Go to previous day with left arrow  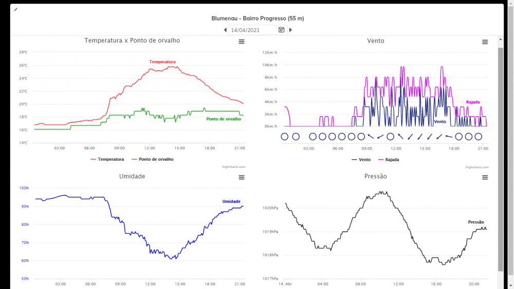coord(225,30)
